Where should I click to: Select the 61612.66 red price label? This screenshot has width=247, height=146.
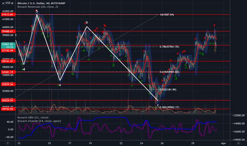(8, 15)
